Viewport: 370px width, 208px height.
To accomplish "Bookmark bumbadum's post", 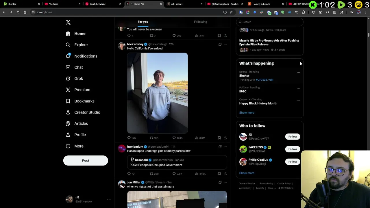I will pos(219,174).
